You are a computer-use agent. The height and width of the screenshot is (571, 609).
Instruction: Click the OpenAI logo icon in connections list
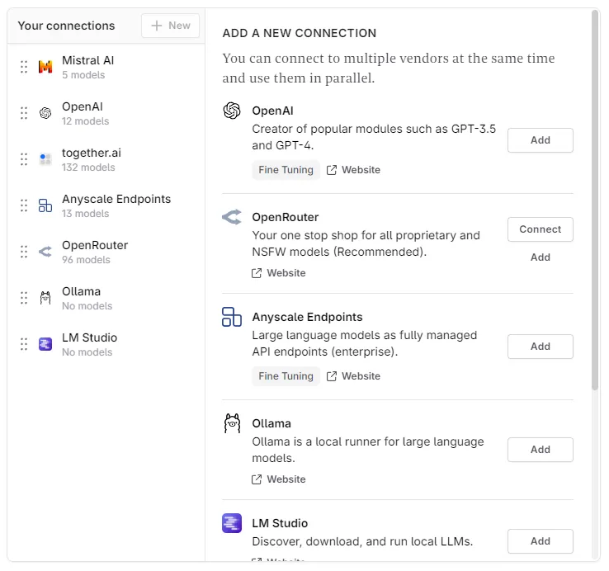tap(45, 113)
